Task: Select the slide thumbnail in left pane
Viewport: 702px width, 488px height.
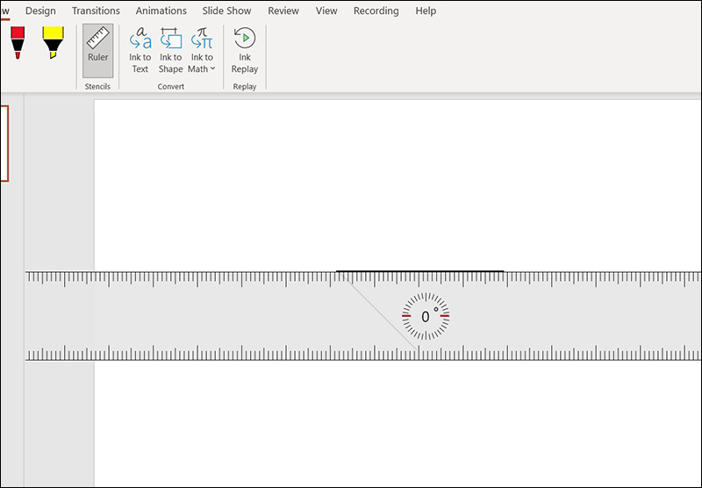Action: (x=4, y=142)
